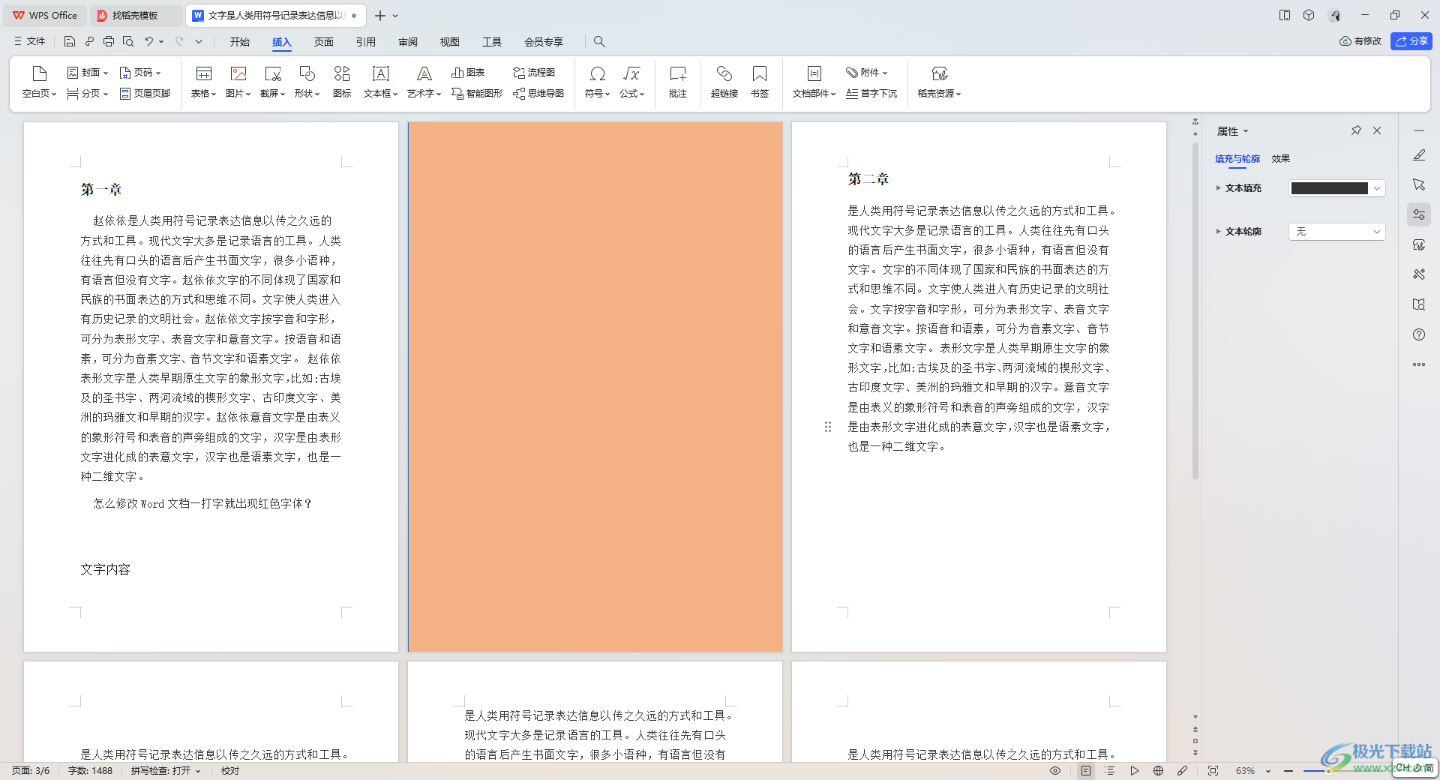This screenshot has height=780, width=1440.
Task: Click the icon library (图标) button
Action: pos(342,82)
